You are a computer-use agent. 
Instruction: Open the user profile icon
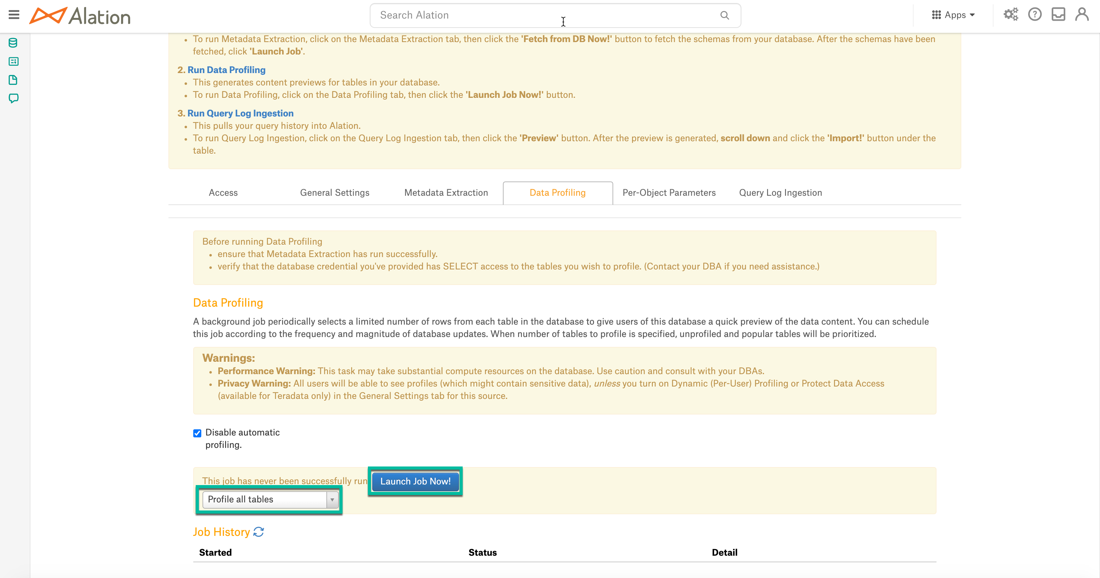pos(1082,15)
